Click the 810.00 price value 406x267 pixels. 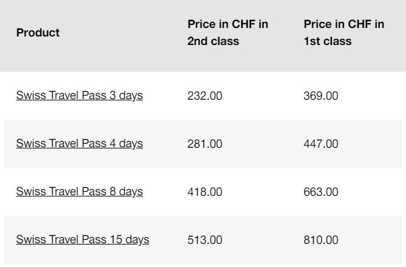click(321, 240)
